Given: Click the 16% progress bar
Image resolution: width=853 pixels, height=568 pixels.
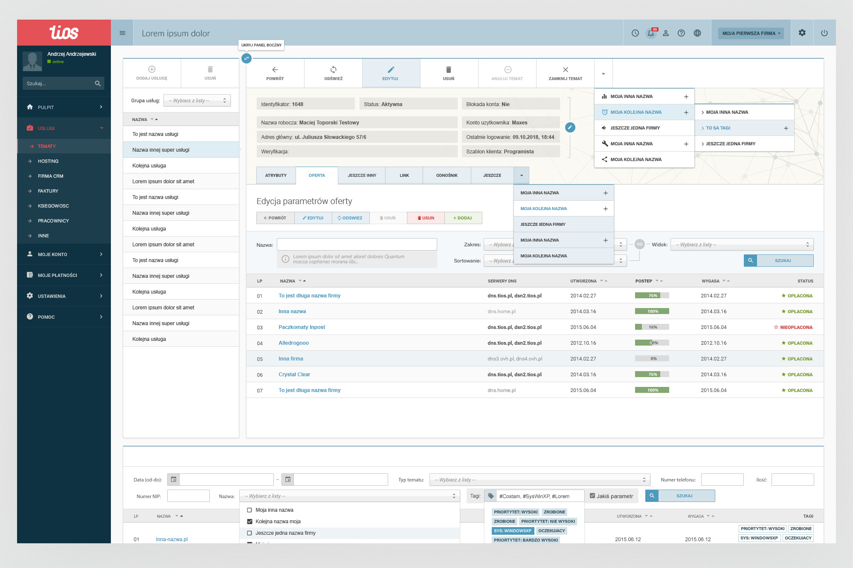Looking at the screenshot, I should point(652,327).
